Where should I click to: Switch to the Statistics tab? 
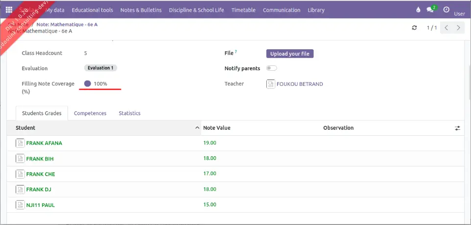129,113
